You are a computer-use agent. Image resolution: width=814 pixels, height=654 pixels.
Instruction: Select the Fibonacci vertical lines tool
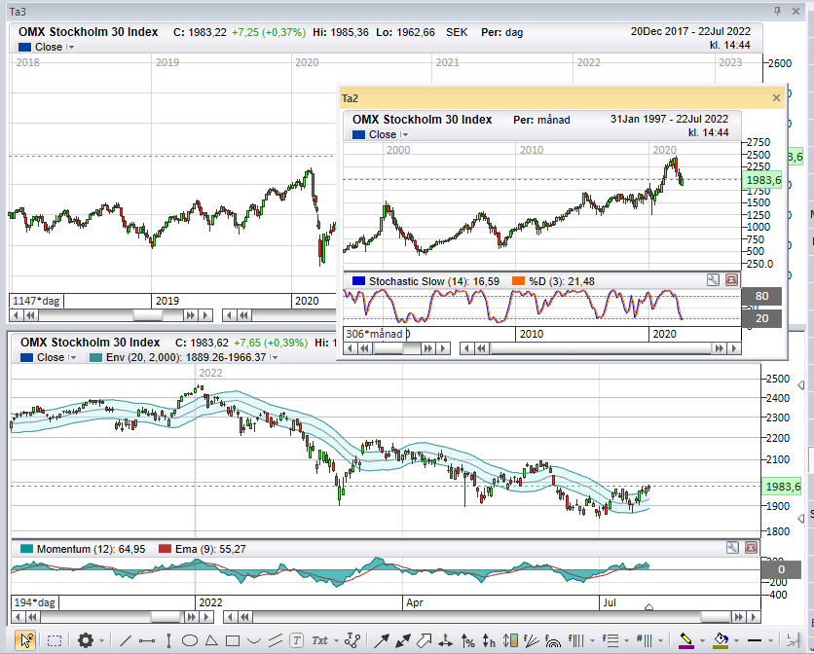576,640
